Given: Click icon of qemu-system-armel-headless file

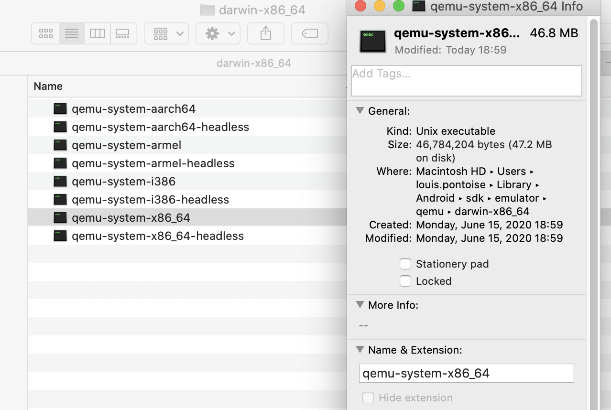Looking at the screenshot, I should (60, 163).
